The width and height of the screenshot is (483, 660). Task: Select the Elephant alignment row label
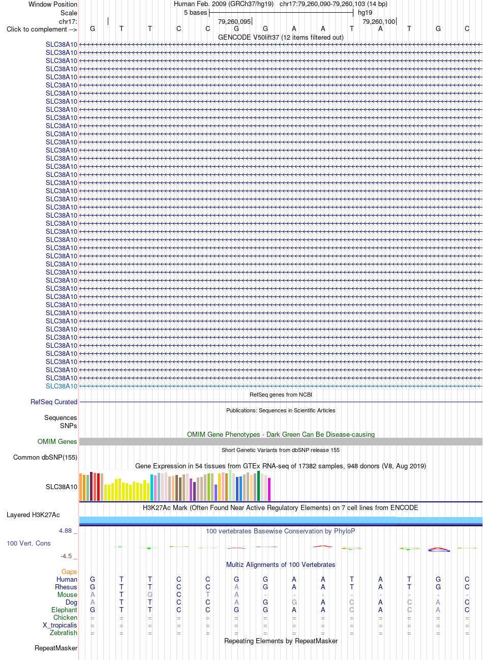64,610
